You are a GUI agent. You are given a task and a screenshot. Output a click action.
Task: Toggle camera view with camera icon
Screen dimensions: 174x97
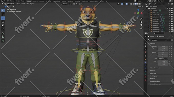141,25
